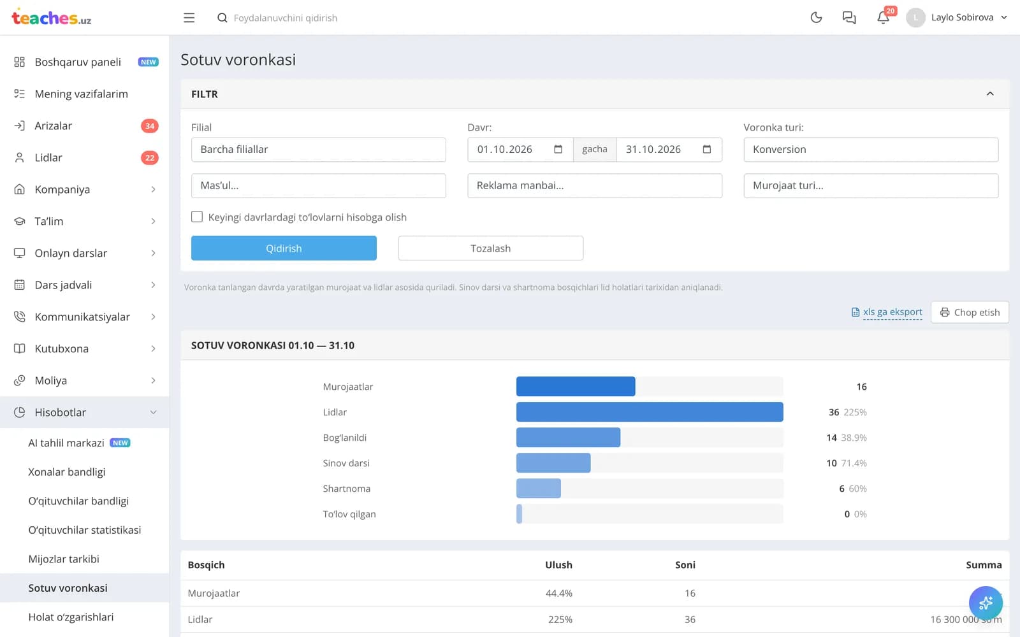Viewport: 1020px width, 637px height.
Task: Click the Mening vazifalarim tasks icon
Action: tap(20, 94)
